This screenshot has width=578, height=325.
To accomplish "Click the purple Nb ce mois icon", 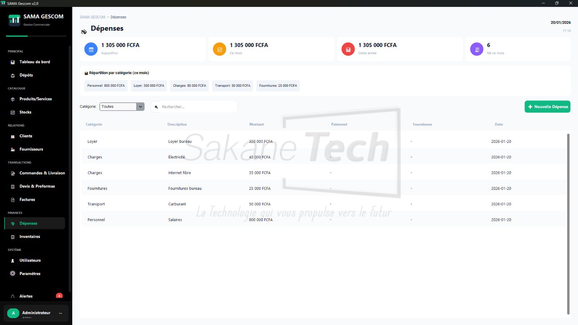I will coord(477,49).
